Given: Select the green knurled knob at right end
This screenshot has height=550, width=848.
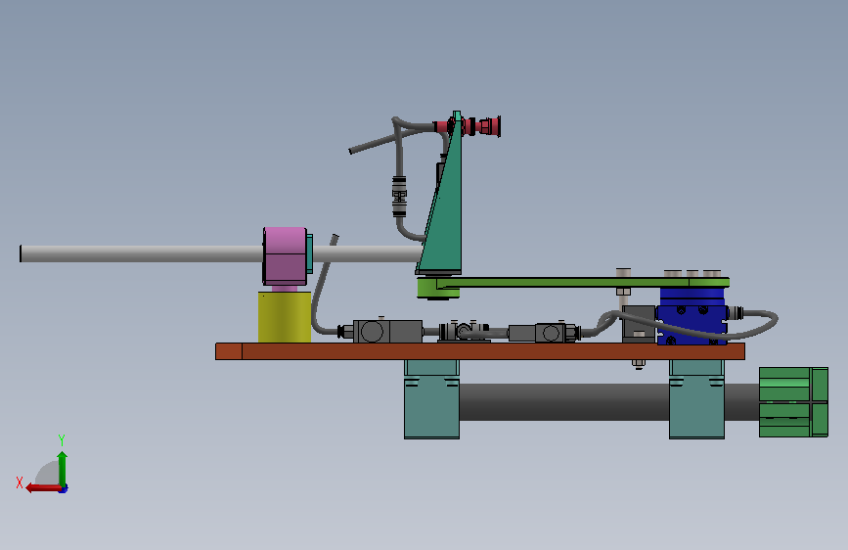Looking at the screenshot, I should coord(793,402).
